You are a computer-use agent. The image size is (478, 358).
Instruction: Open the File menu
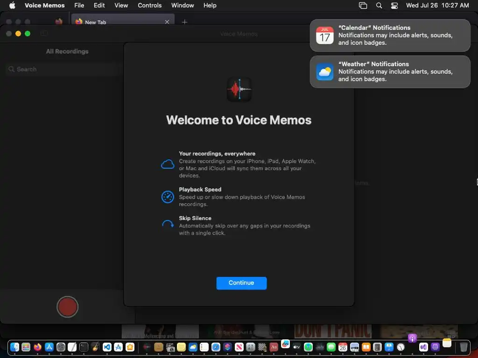[79, 5]
